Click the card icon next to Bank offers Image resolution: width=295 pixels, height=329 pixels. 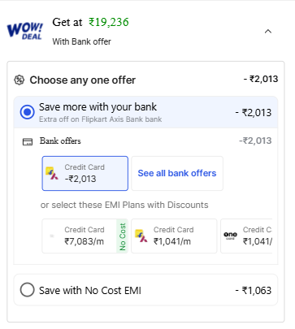(x=28, y=141)
